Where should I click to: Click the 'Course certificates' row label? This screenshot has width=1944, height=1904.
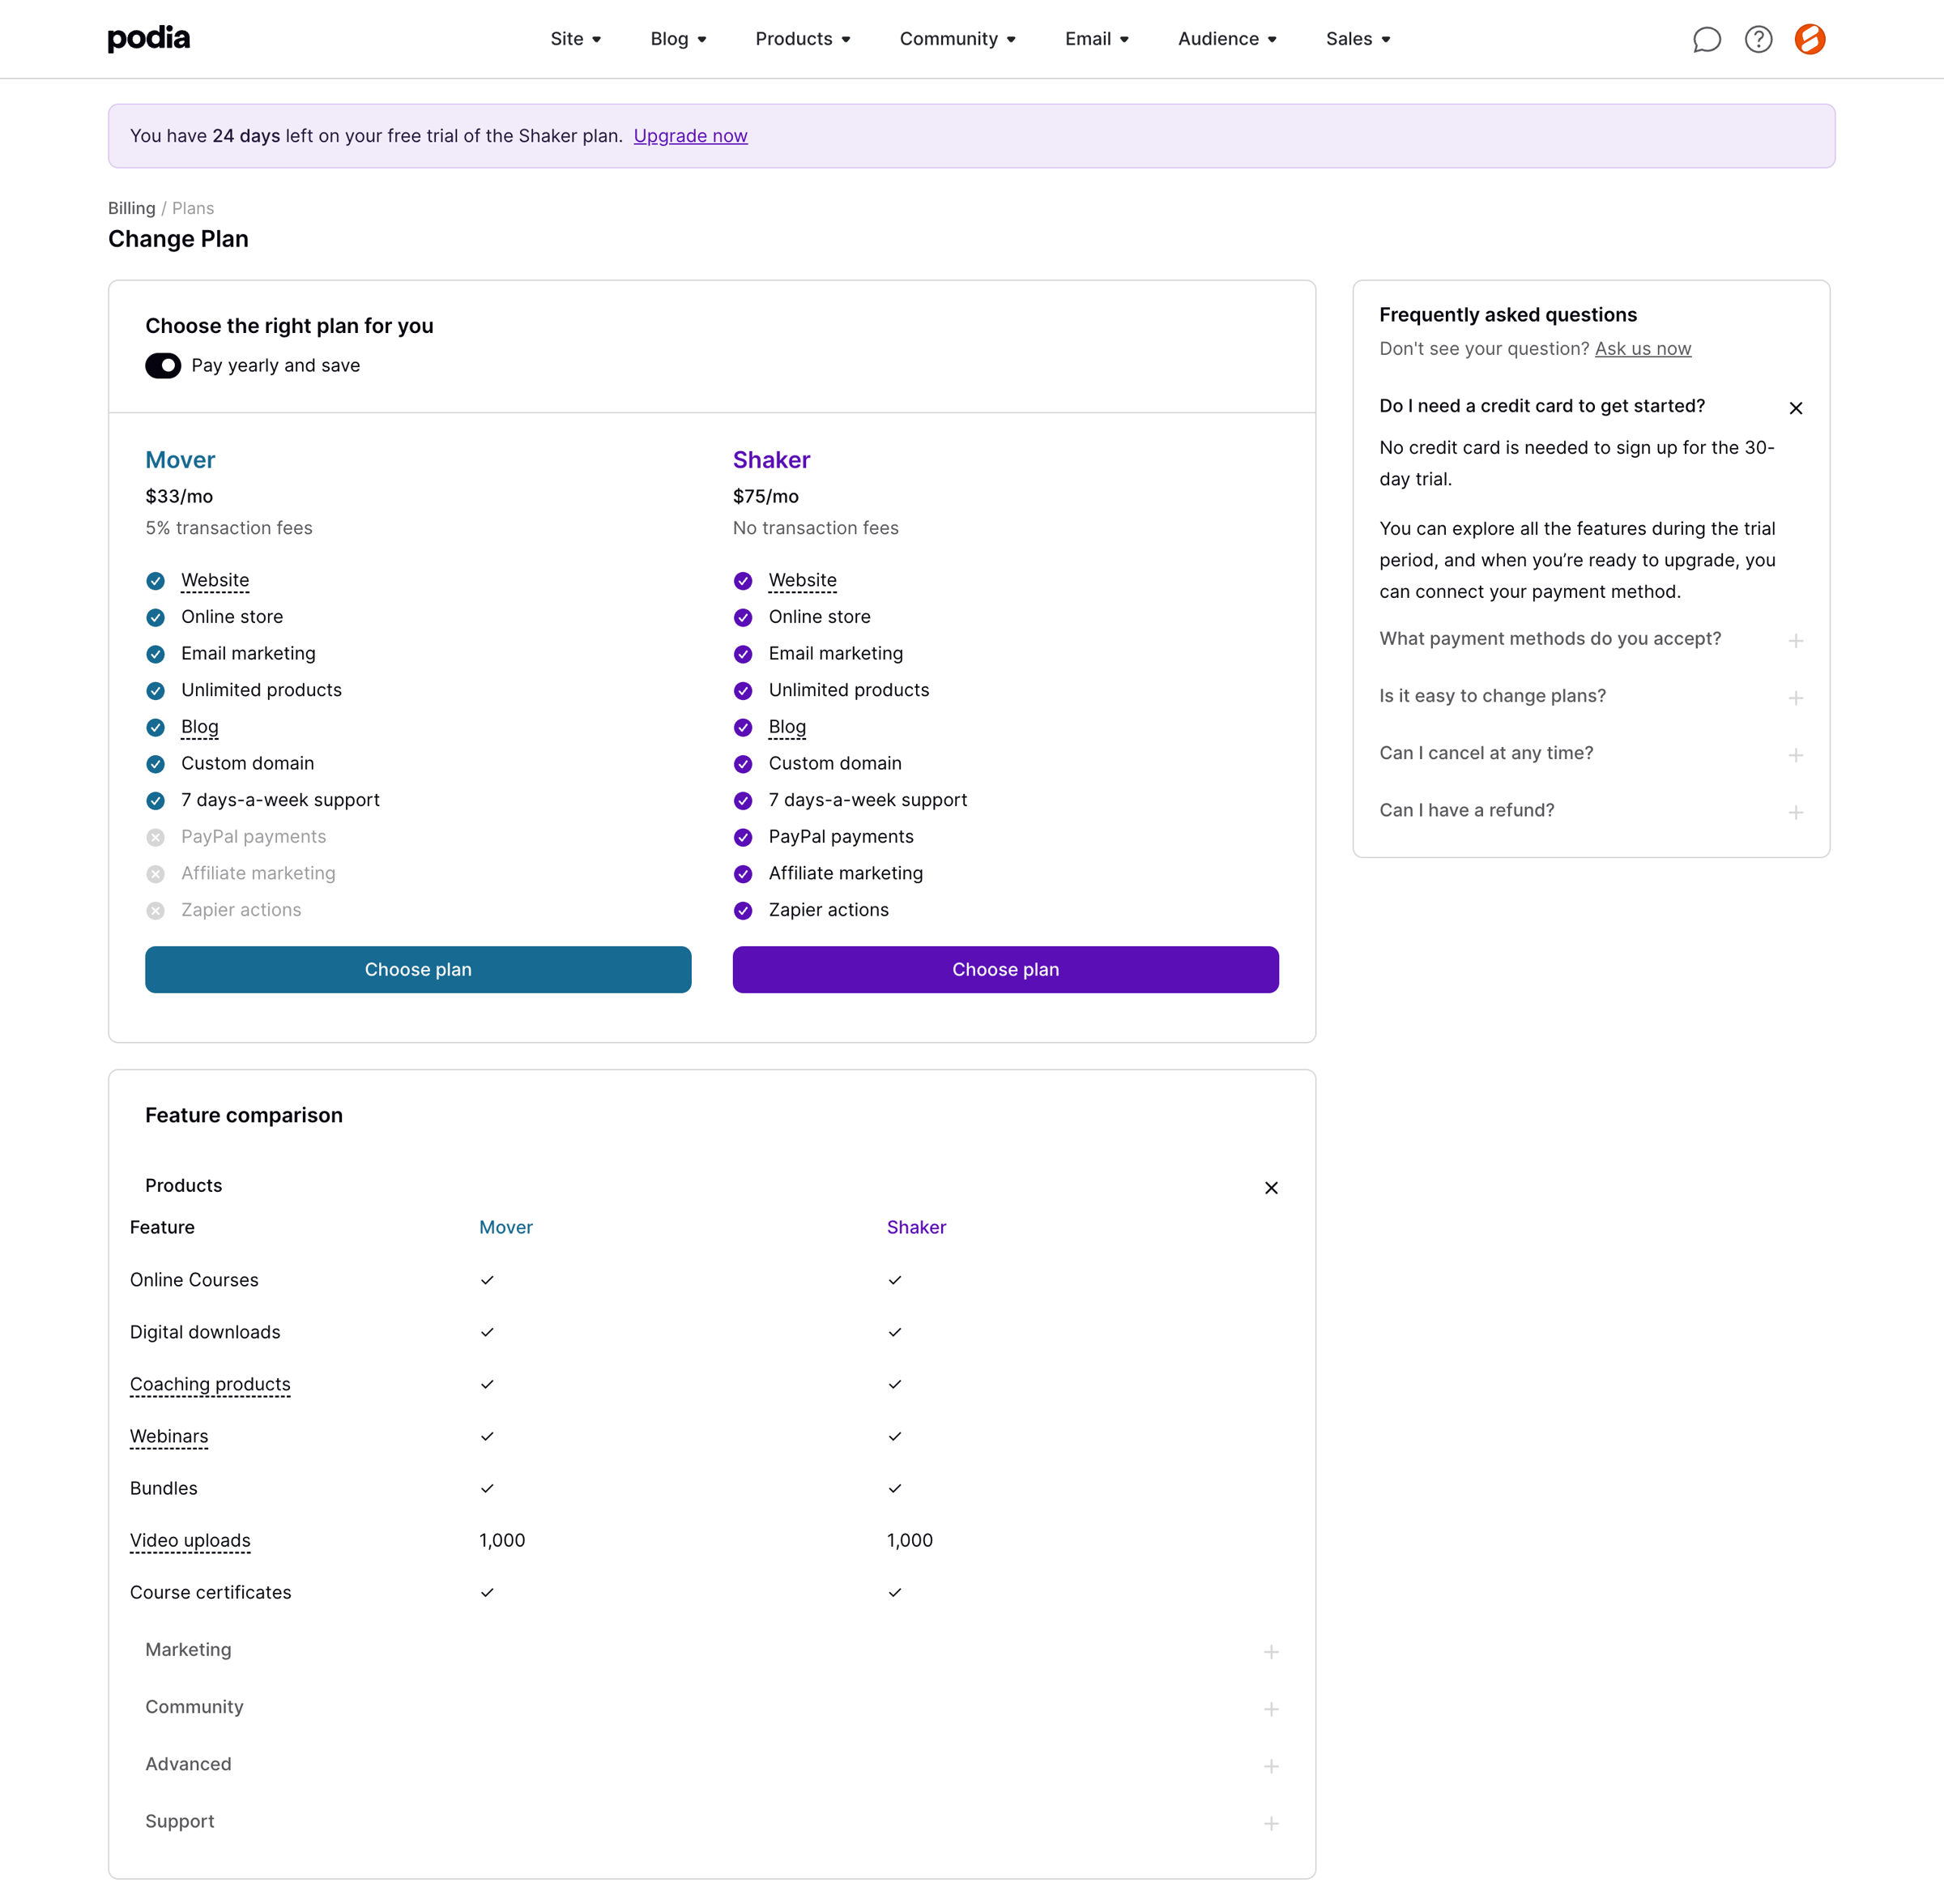point(211,1592)
